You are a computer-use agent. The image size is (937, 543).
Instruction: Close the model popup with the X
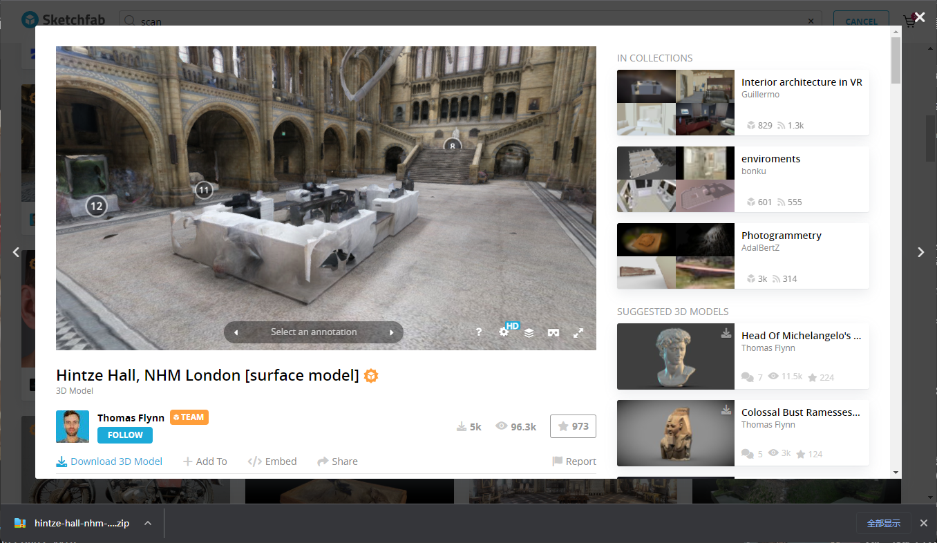coord(920,17)
